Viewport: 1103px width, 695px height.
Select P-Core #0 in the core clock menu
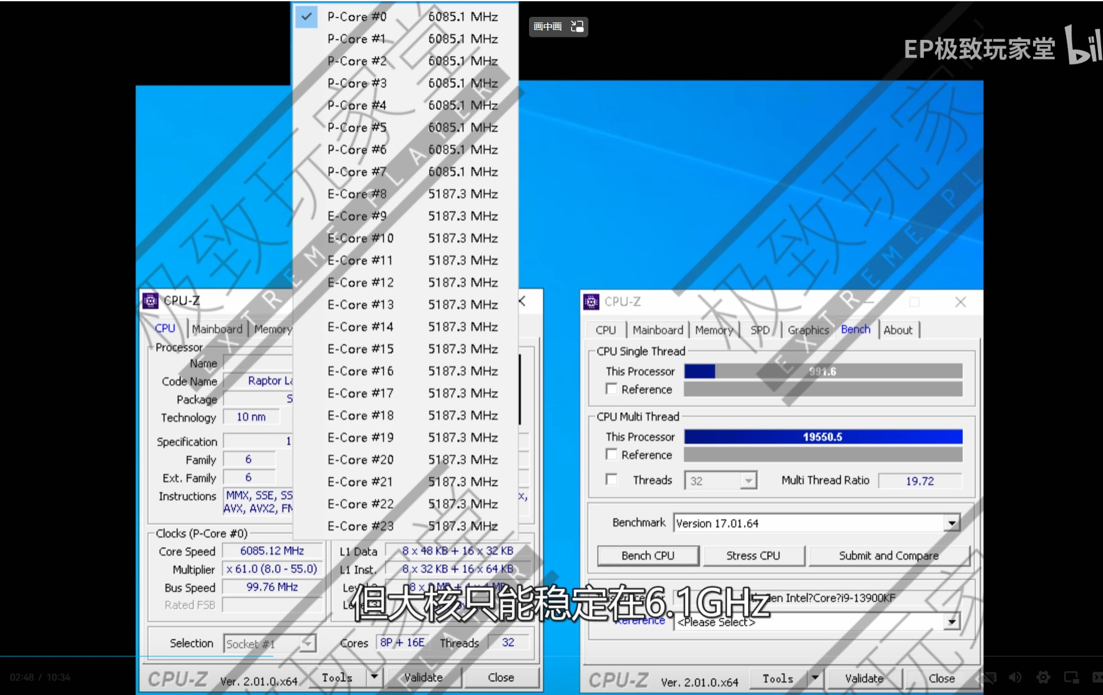(x=405, y=17)
